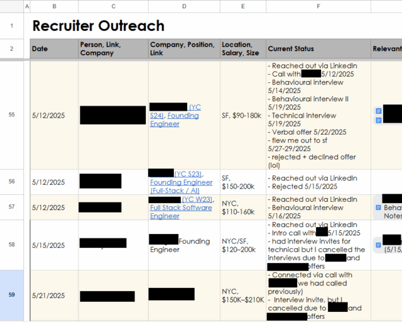
Task: Click the Recruiter Outreach title cell
Action: click(x=99, y=26)
